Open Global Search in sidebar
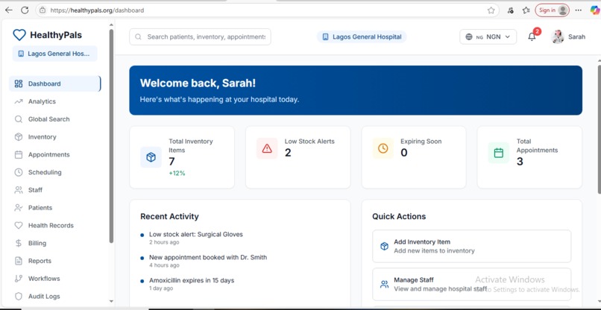 [x=55, y=119]
